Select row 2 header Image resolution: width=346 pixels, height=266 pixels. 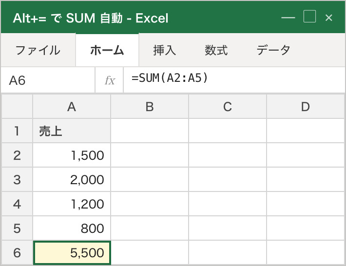[x=17, y=155]
